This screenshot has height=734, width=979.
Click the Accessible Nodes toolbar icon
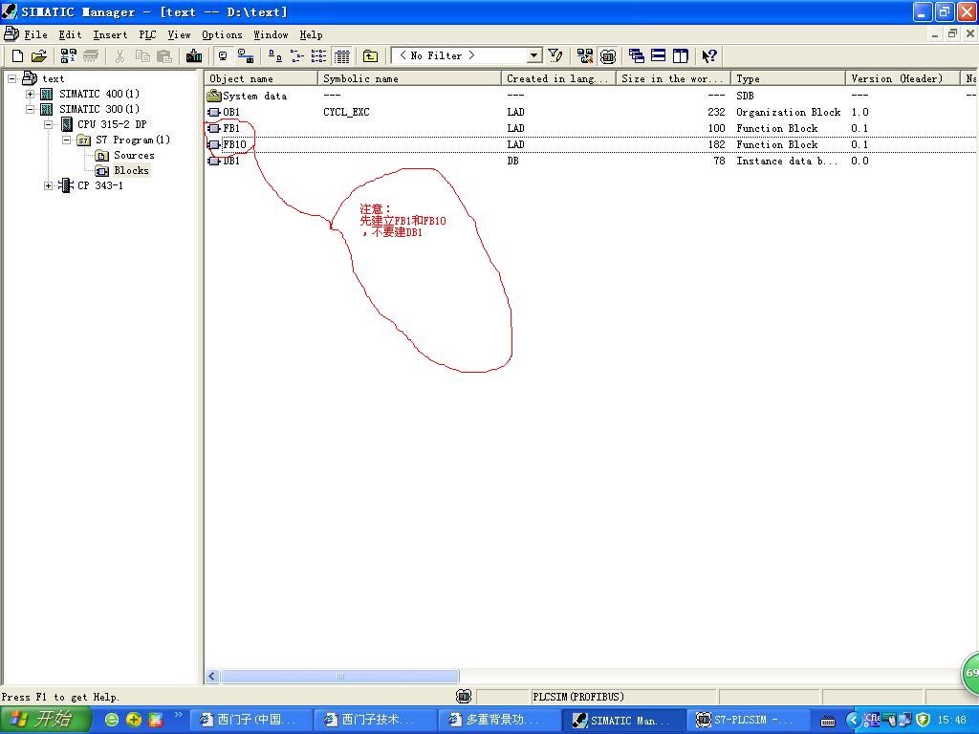point(69,56)
